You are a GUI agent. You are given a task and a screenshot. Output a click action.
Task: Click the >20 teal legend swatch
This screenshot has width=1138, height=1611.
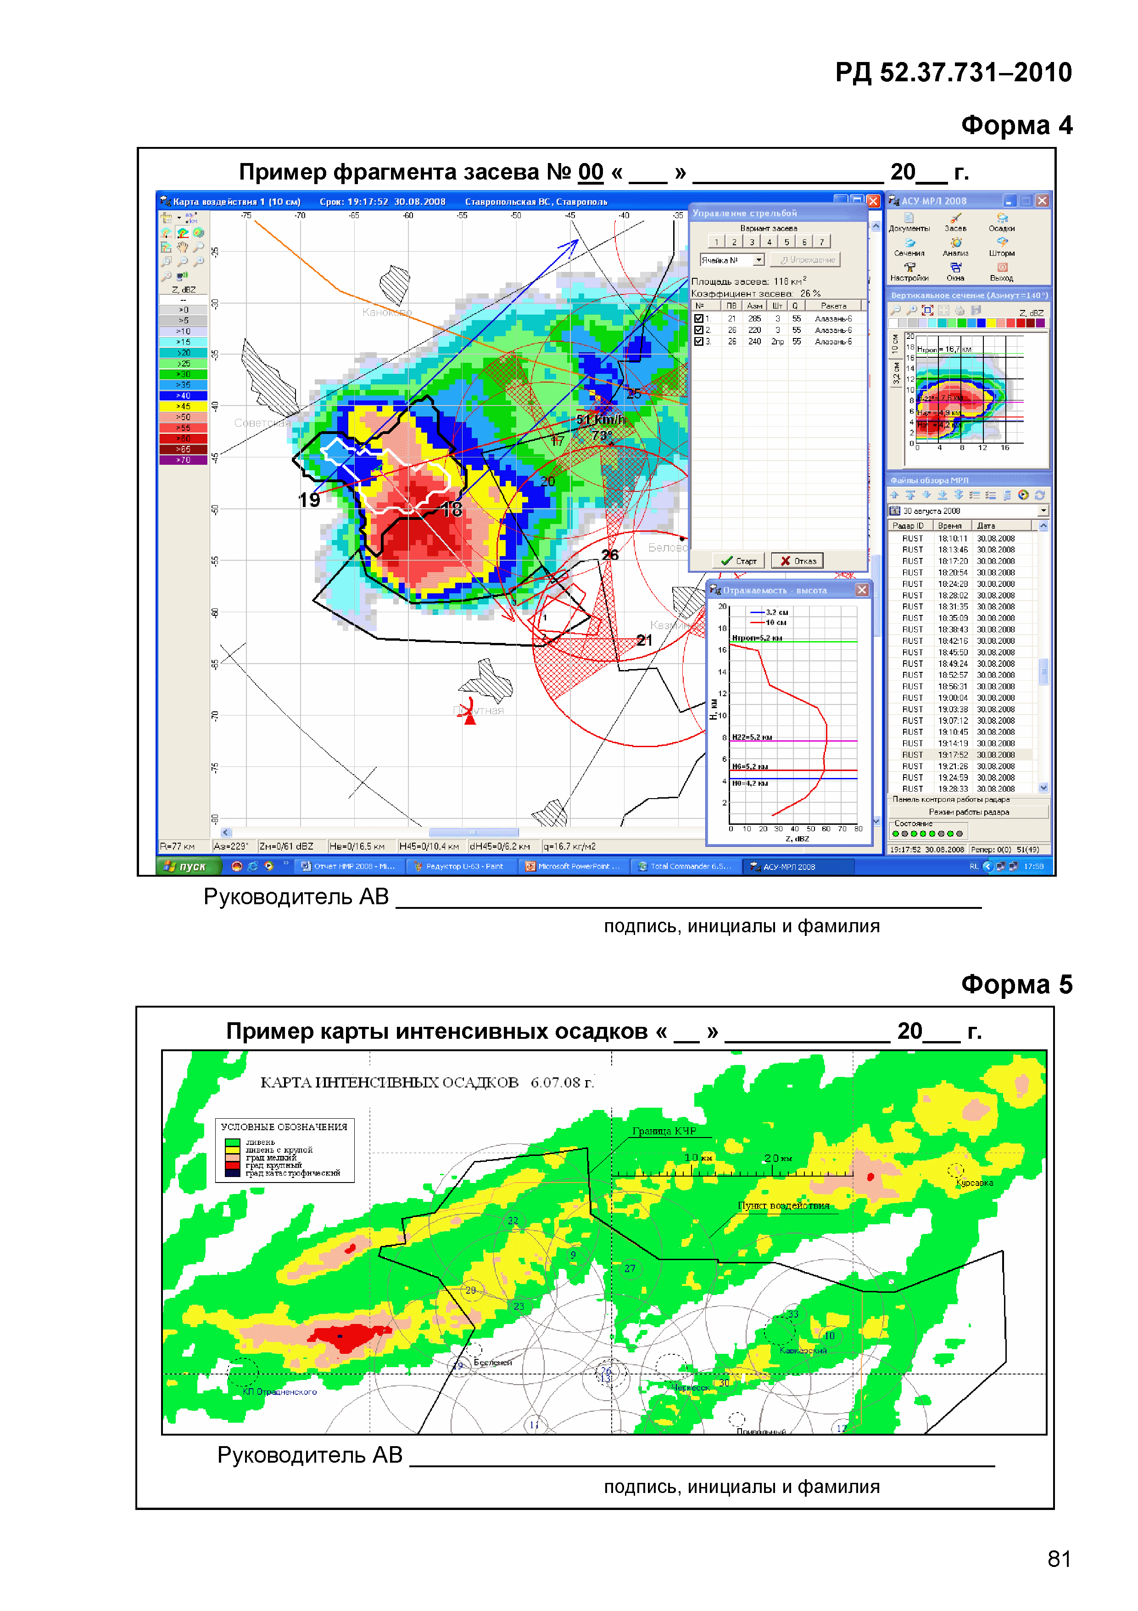(x=183, y=353)
